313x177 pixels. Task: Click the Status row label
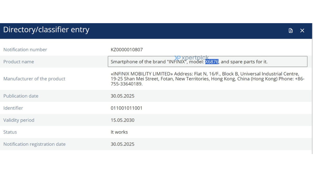(10, 132)
